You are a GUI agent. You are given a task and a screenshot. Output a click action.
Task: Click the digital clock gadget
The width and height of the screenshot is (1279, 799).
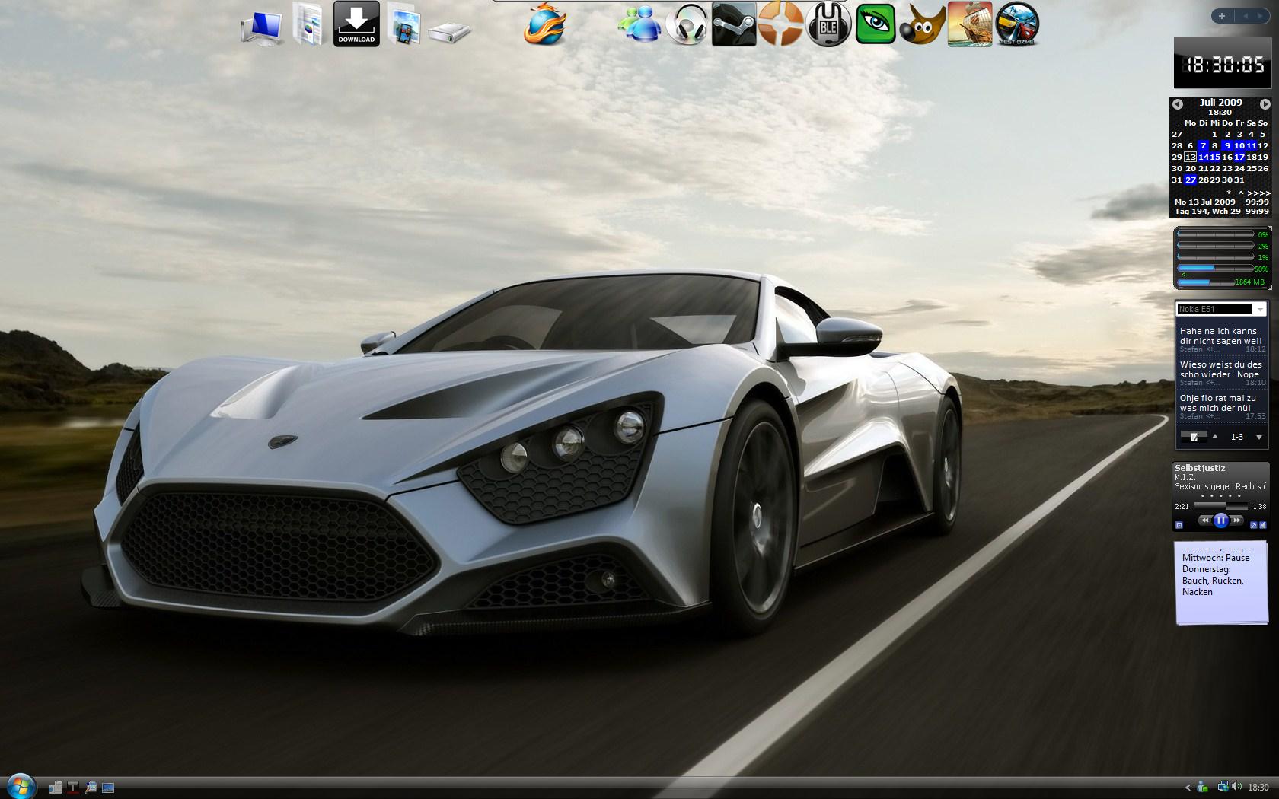[x=1221, y=63]
